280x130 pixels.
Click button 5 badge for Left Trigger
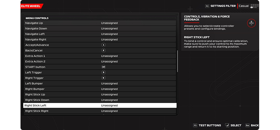pyautogui.click(x=104, y=72)
